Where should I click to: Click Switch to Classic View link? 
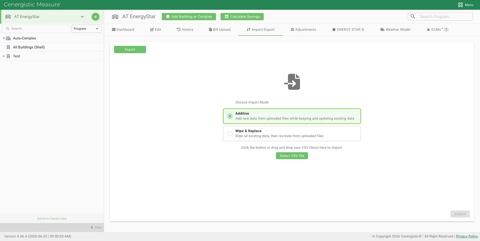pos(52,218)
